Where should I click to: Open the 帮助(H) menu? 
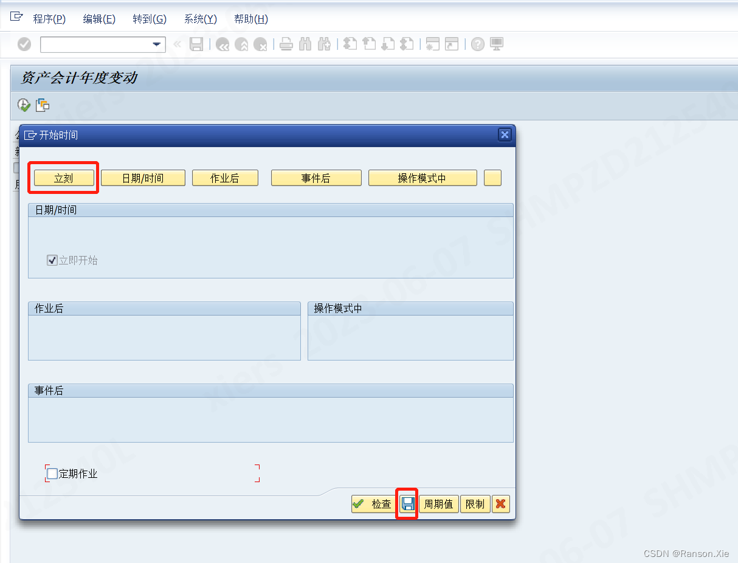pyautogui.click(x=250, y=18)
